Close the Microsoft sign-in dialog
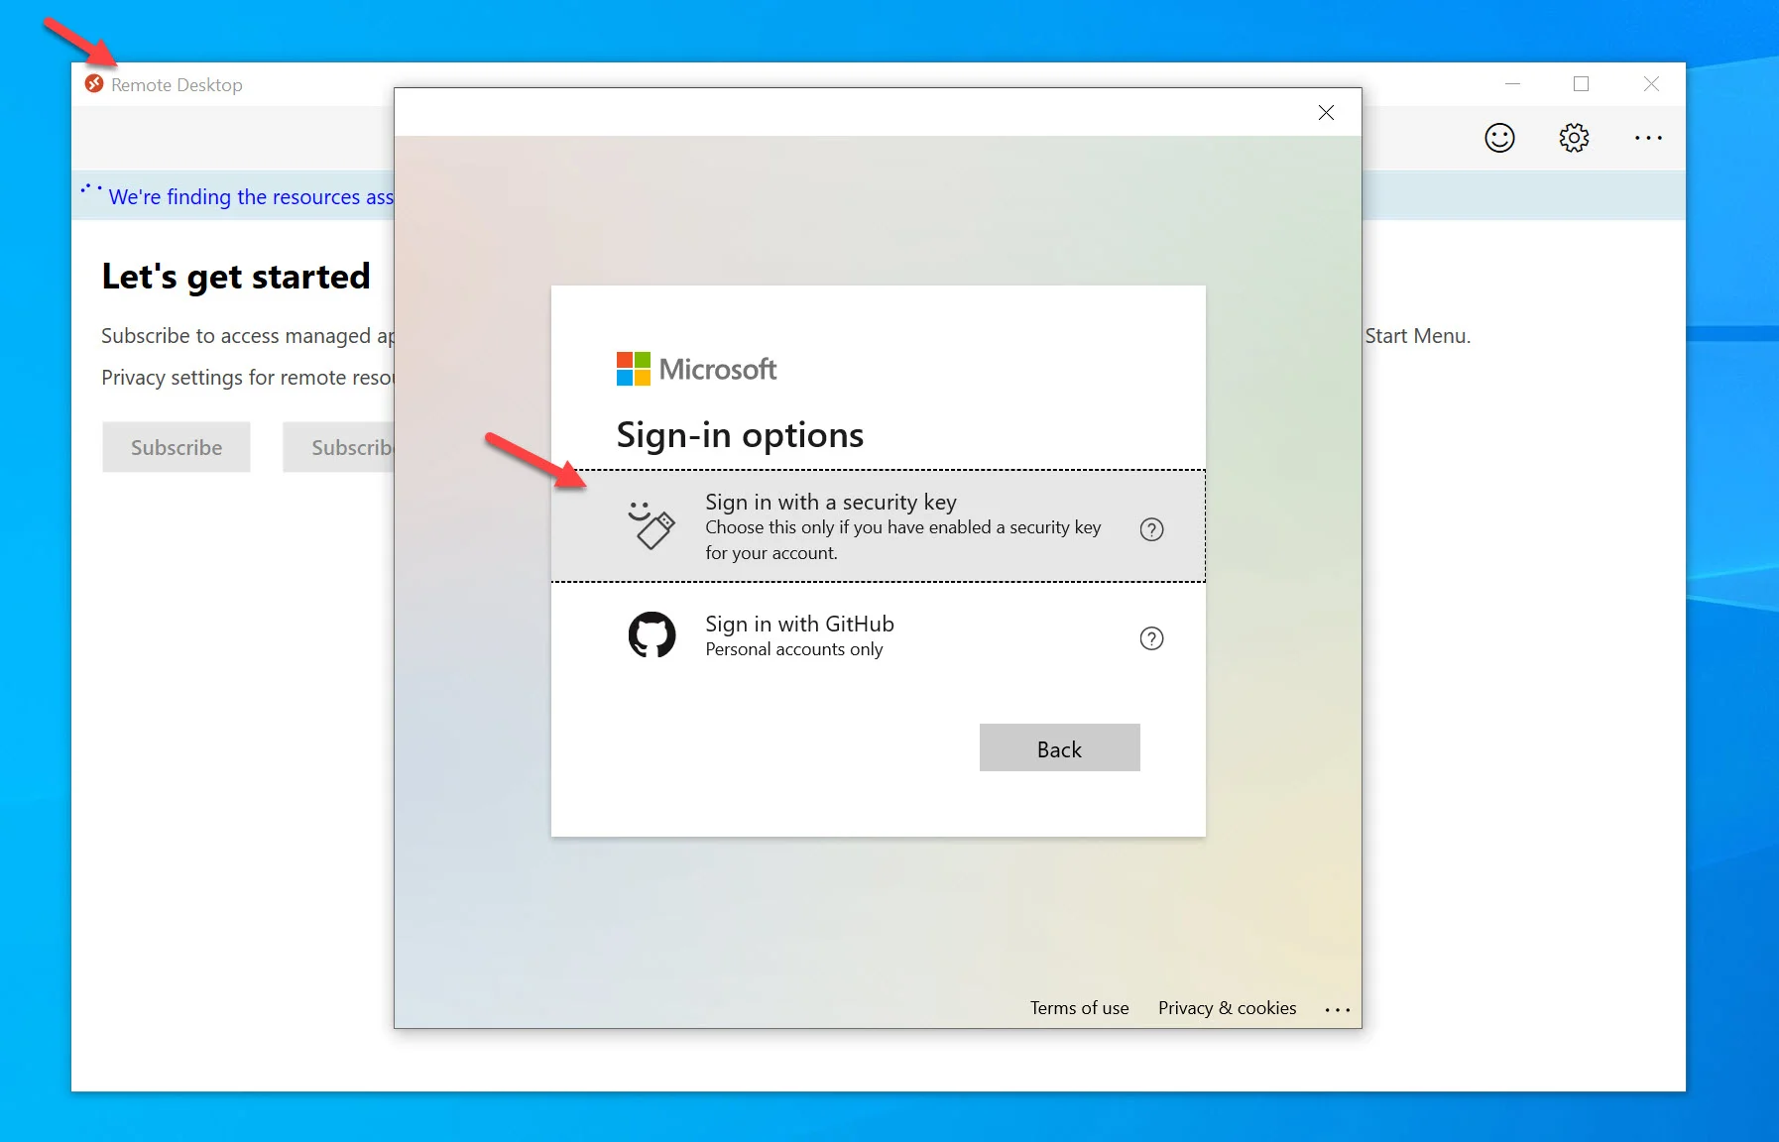The height and width of the screenshot is (1142, 1779). point(1326,113)
